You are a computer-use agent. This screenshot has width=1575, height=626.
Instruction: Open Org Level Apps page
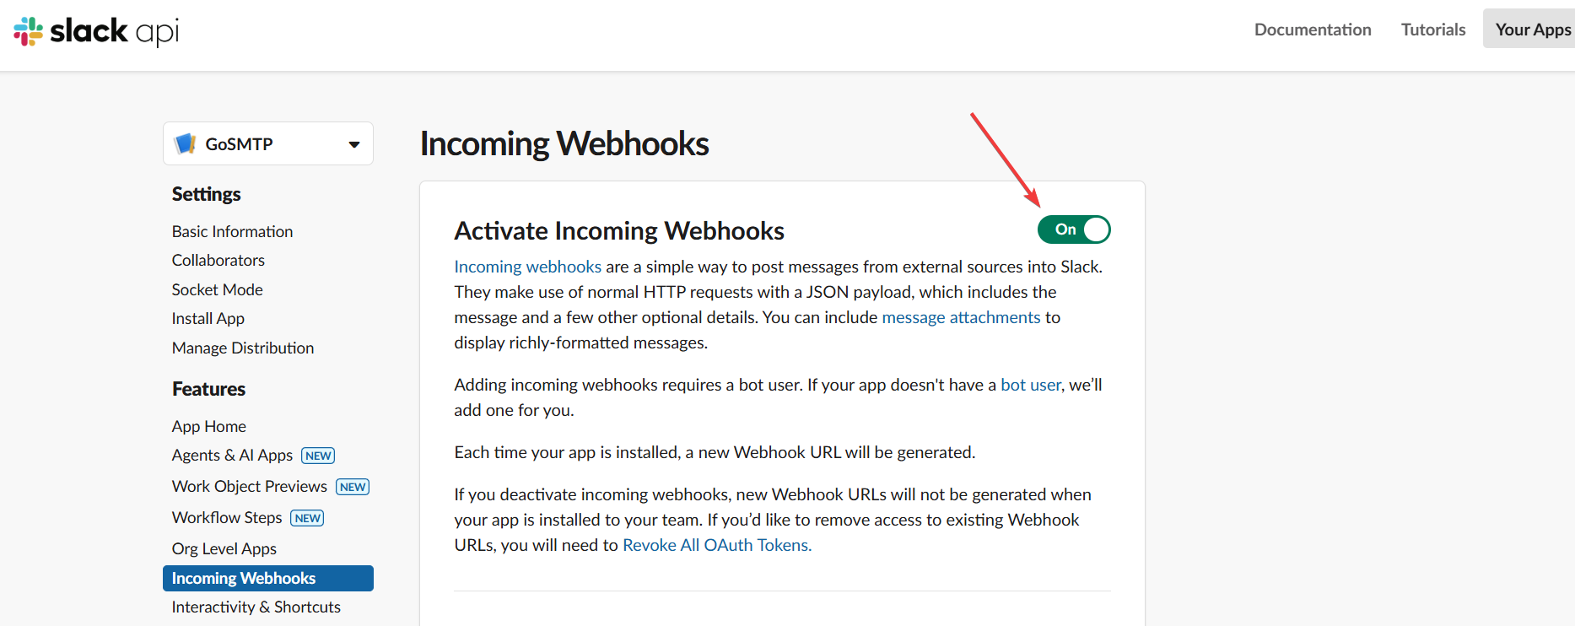tap(224, 548)
